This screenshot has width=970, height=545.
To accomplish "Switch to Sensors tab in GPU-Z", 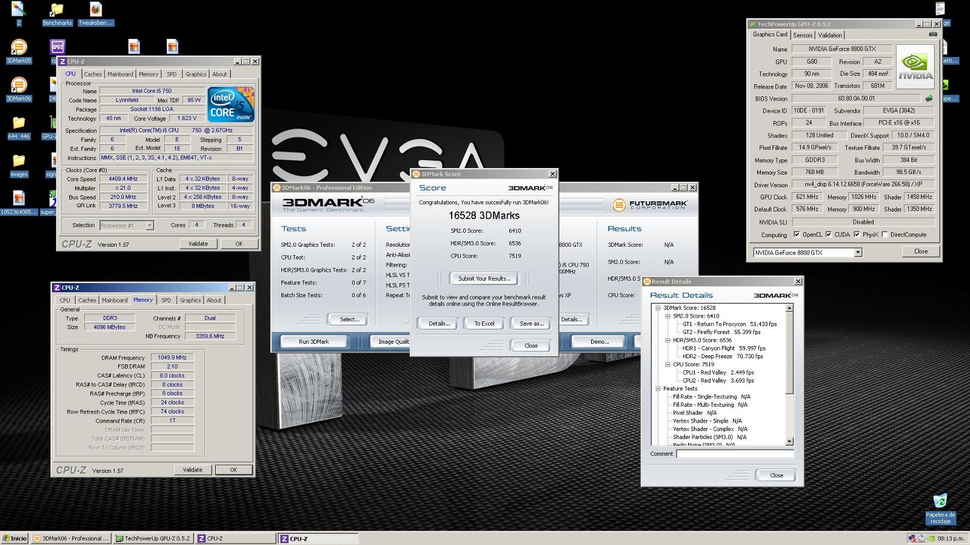I will point(803,35).
